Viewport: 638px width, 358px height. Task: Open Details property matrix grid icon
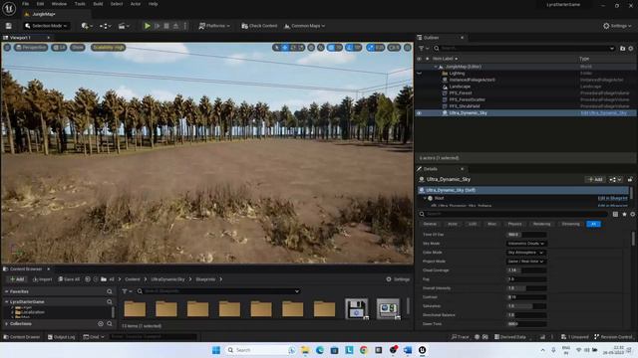pos(615,214)
